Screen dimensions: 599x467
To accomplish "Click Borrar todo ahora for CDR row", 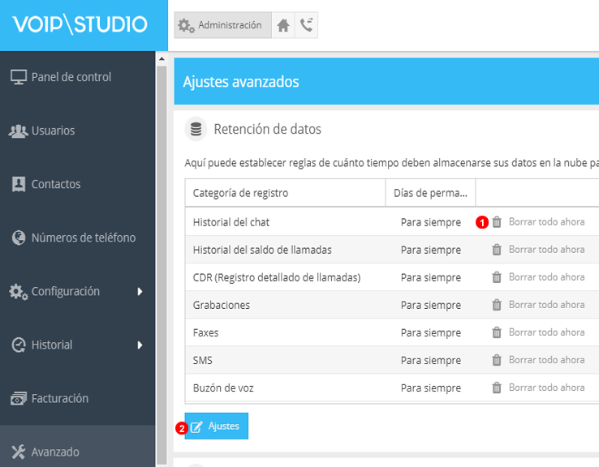I will tap(546, 277).
